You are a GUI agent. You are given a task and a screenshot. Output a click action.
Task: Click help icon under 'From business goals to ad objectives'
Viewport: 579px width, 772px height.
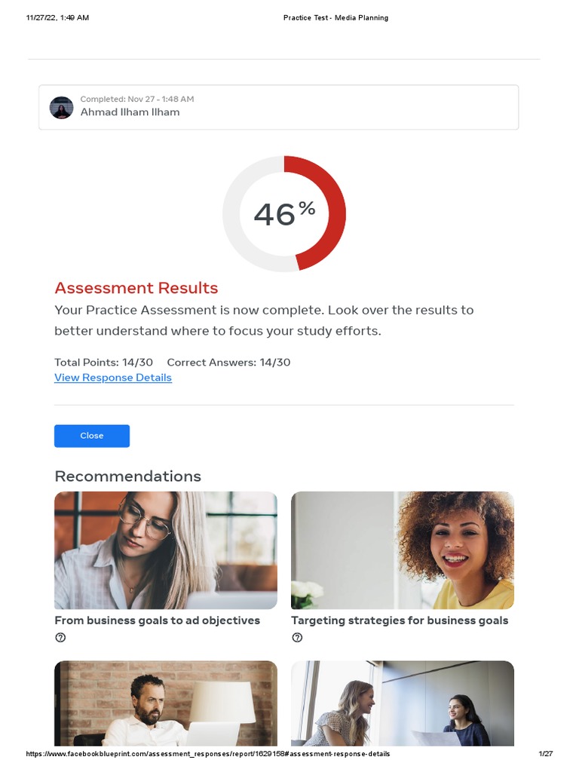(60, 638)
